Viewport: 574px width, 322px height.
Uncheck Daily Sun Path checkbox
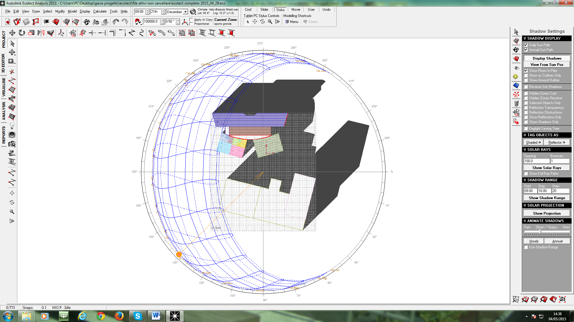(x=526, y=45)
